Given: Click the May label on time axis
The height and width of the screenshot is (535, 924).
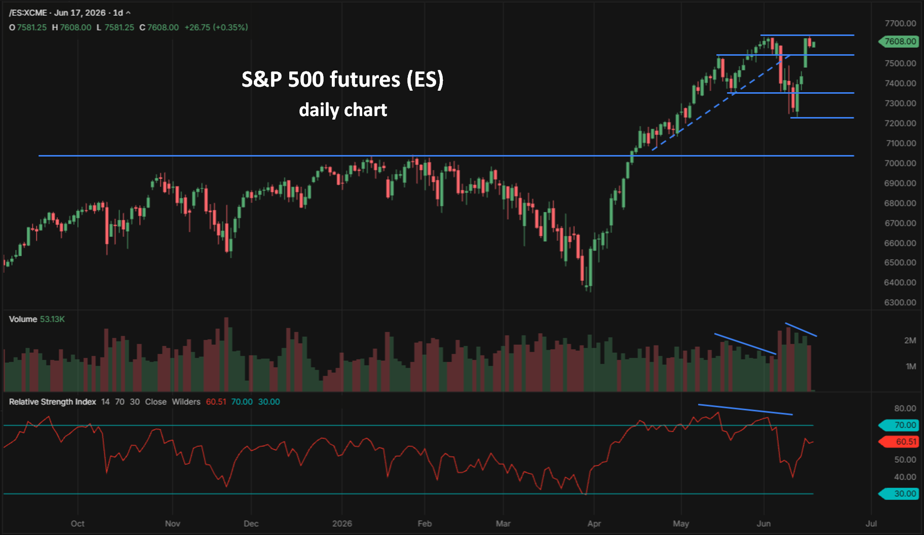Looking at the screenshot, I should coord(681,524).
